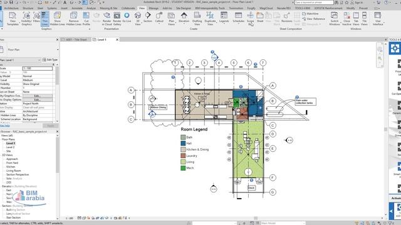Click the Properties help link
This screenshot has height=225, width=401.
click(5, 126)
